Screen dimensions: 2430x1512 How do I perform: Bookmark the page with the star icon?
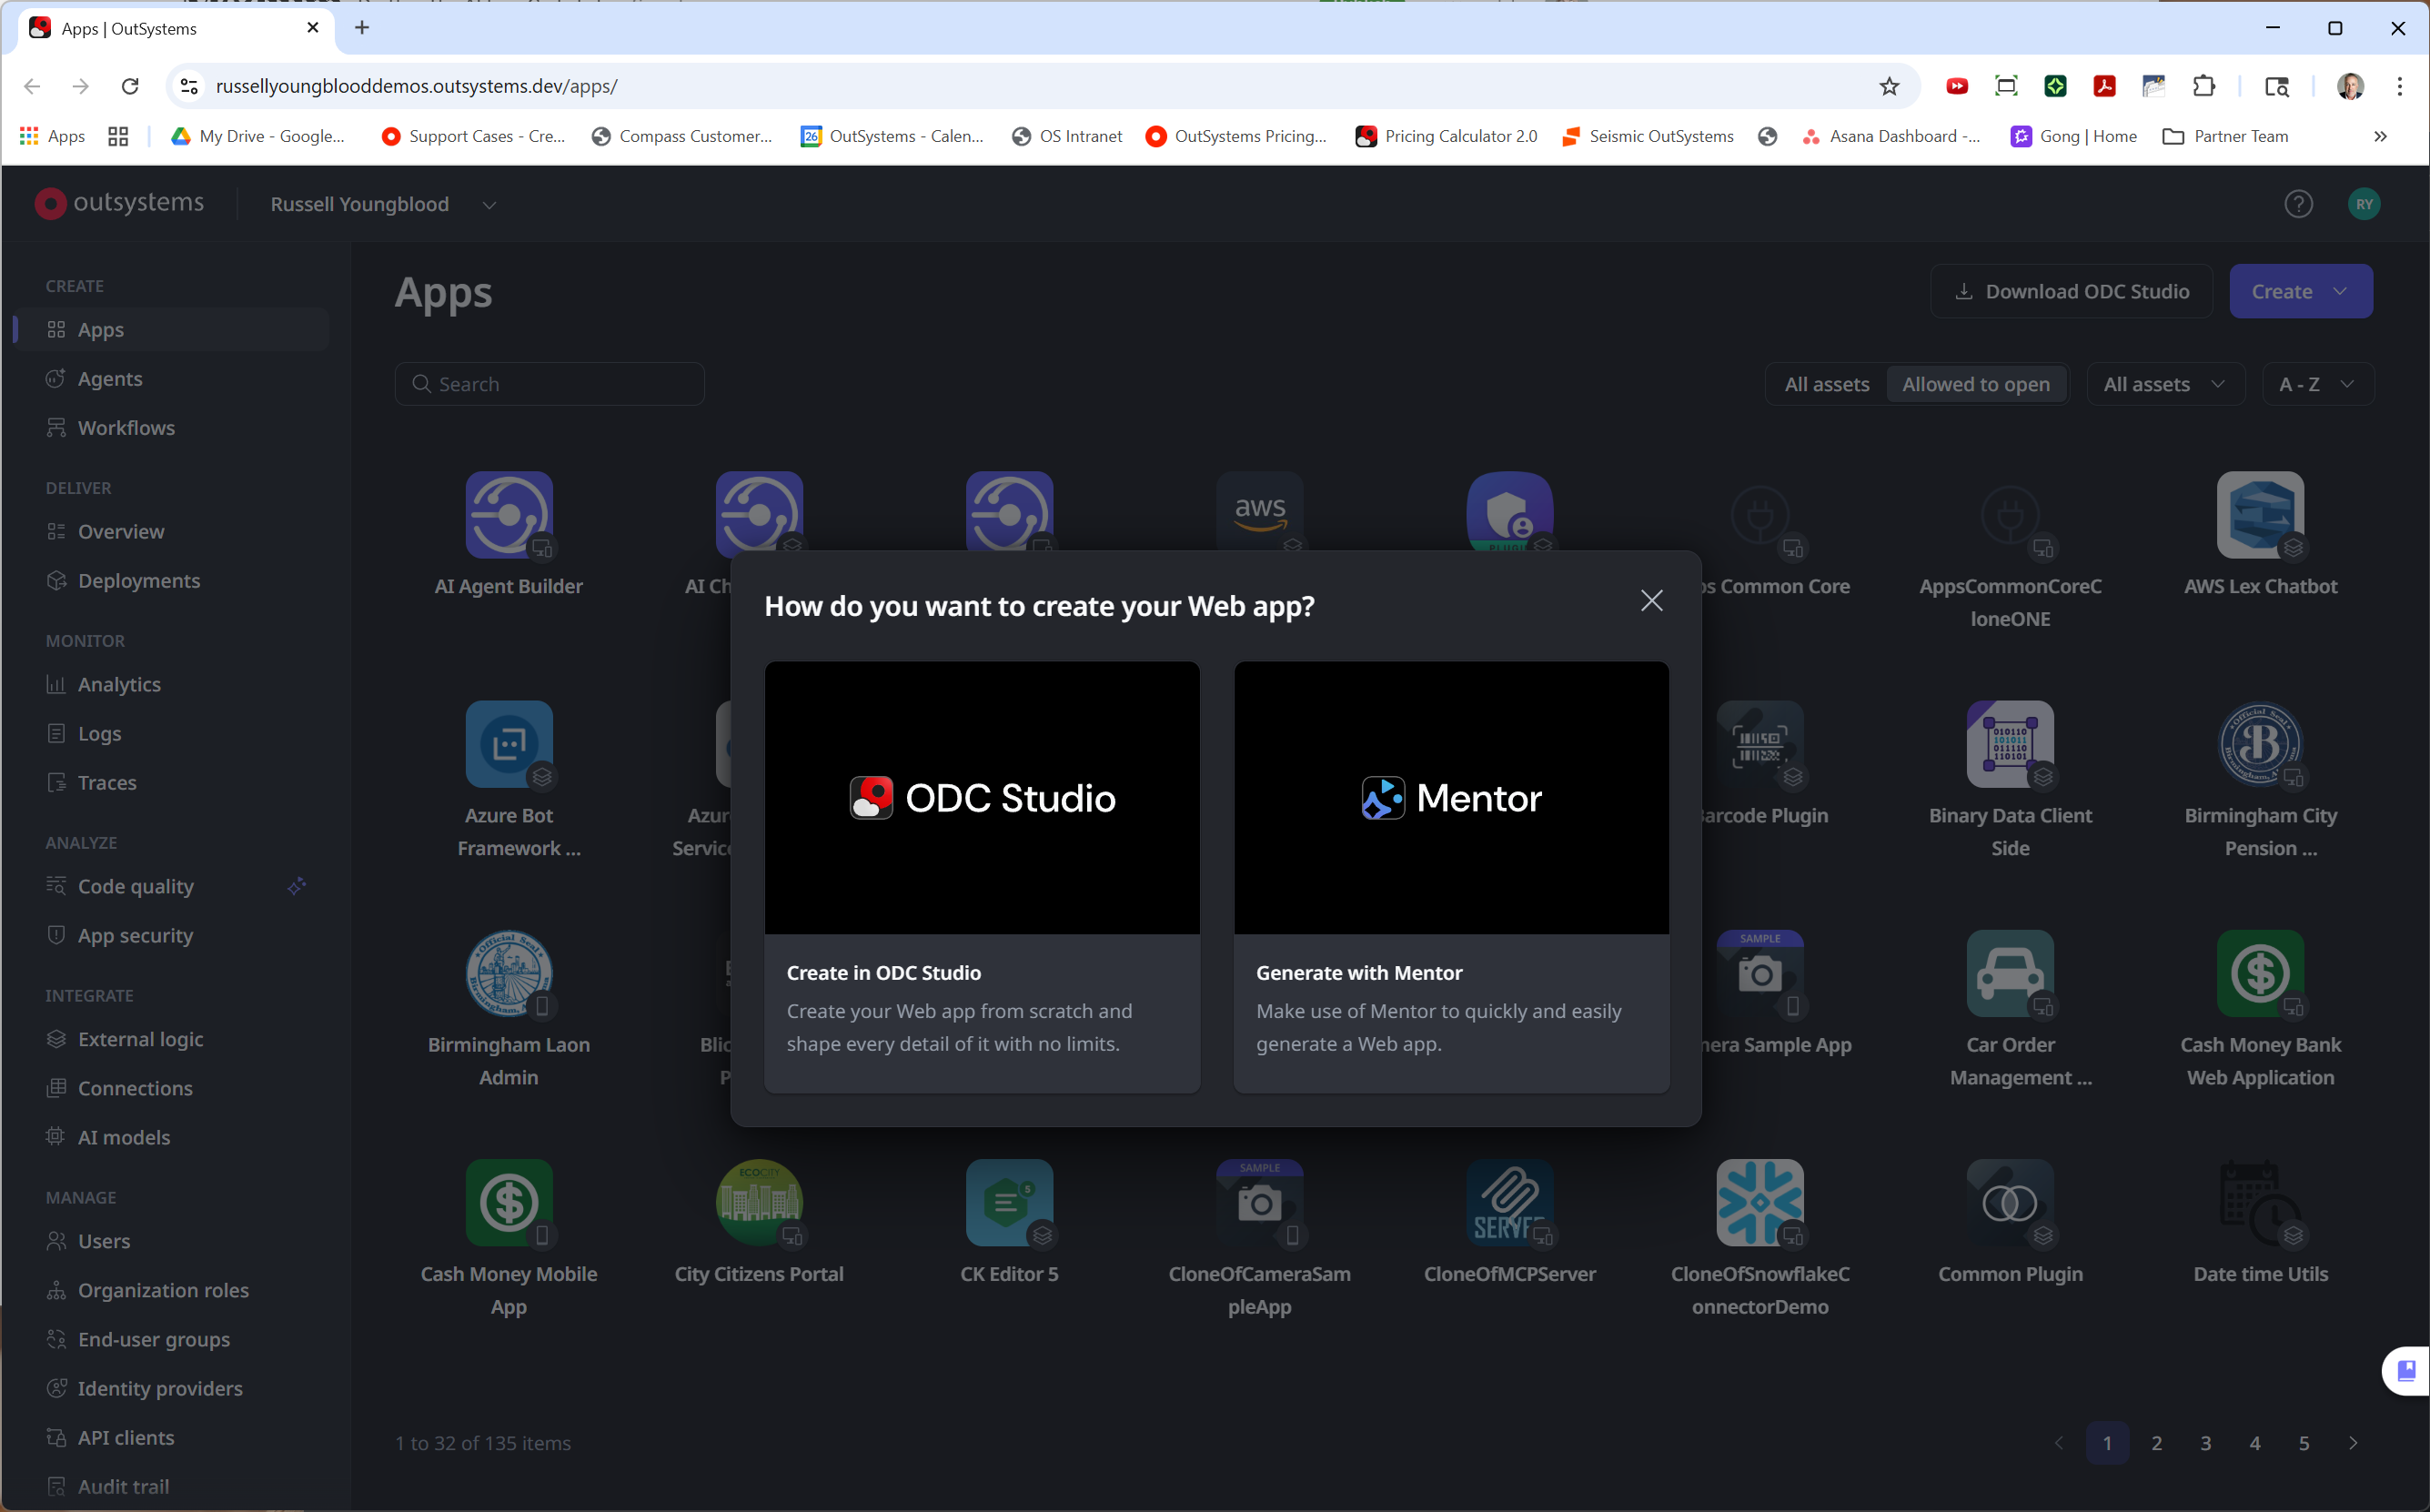pyautogui.click(x=1888, y=86)
